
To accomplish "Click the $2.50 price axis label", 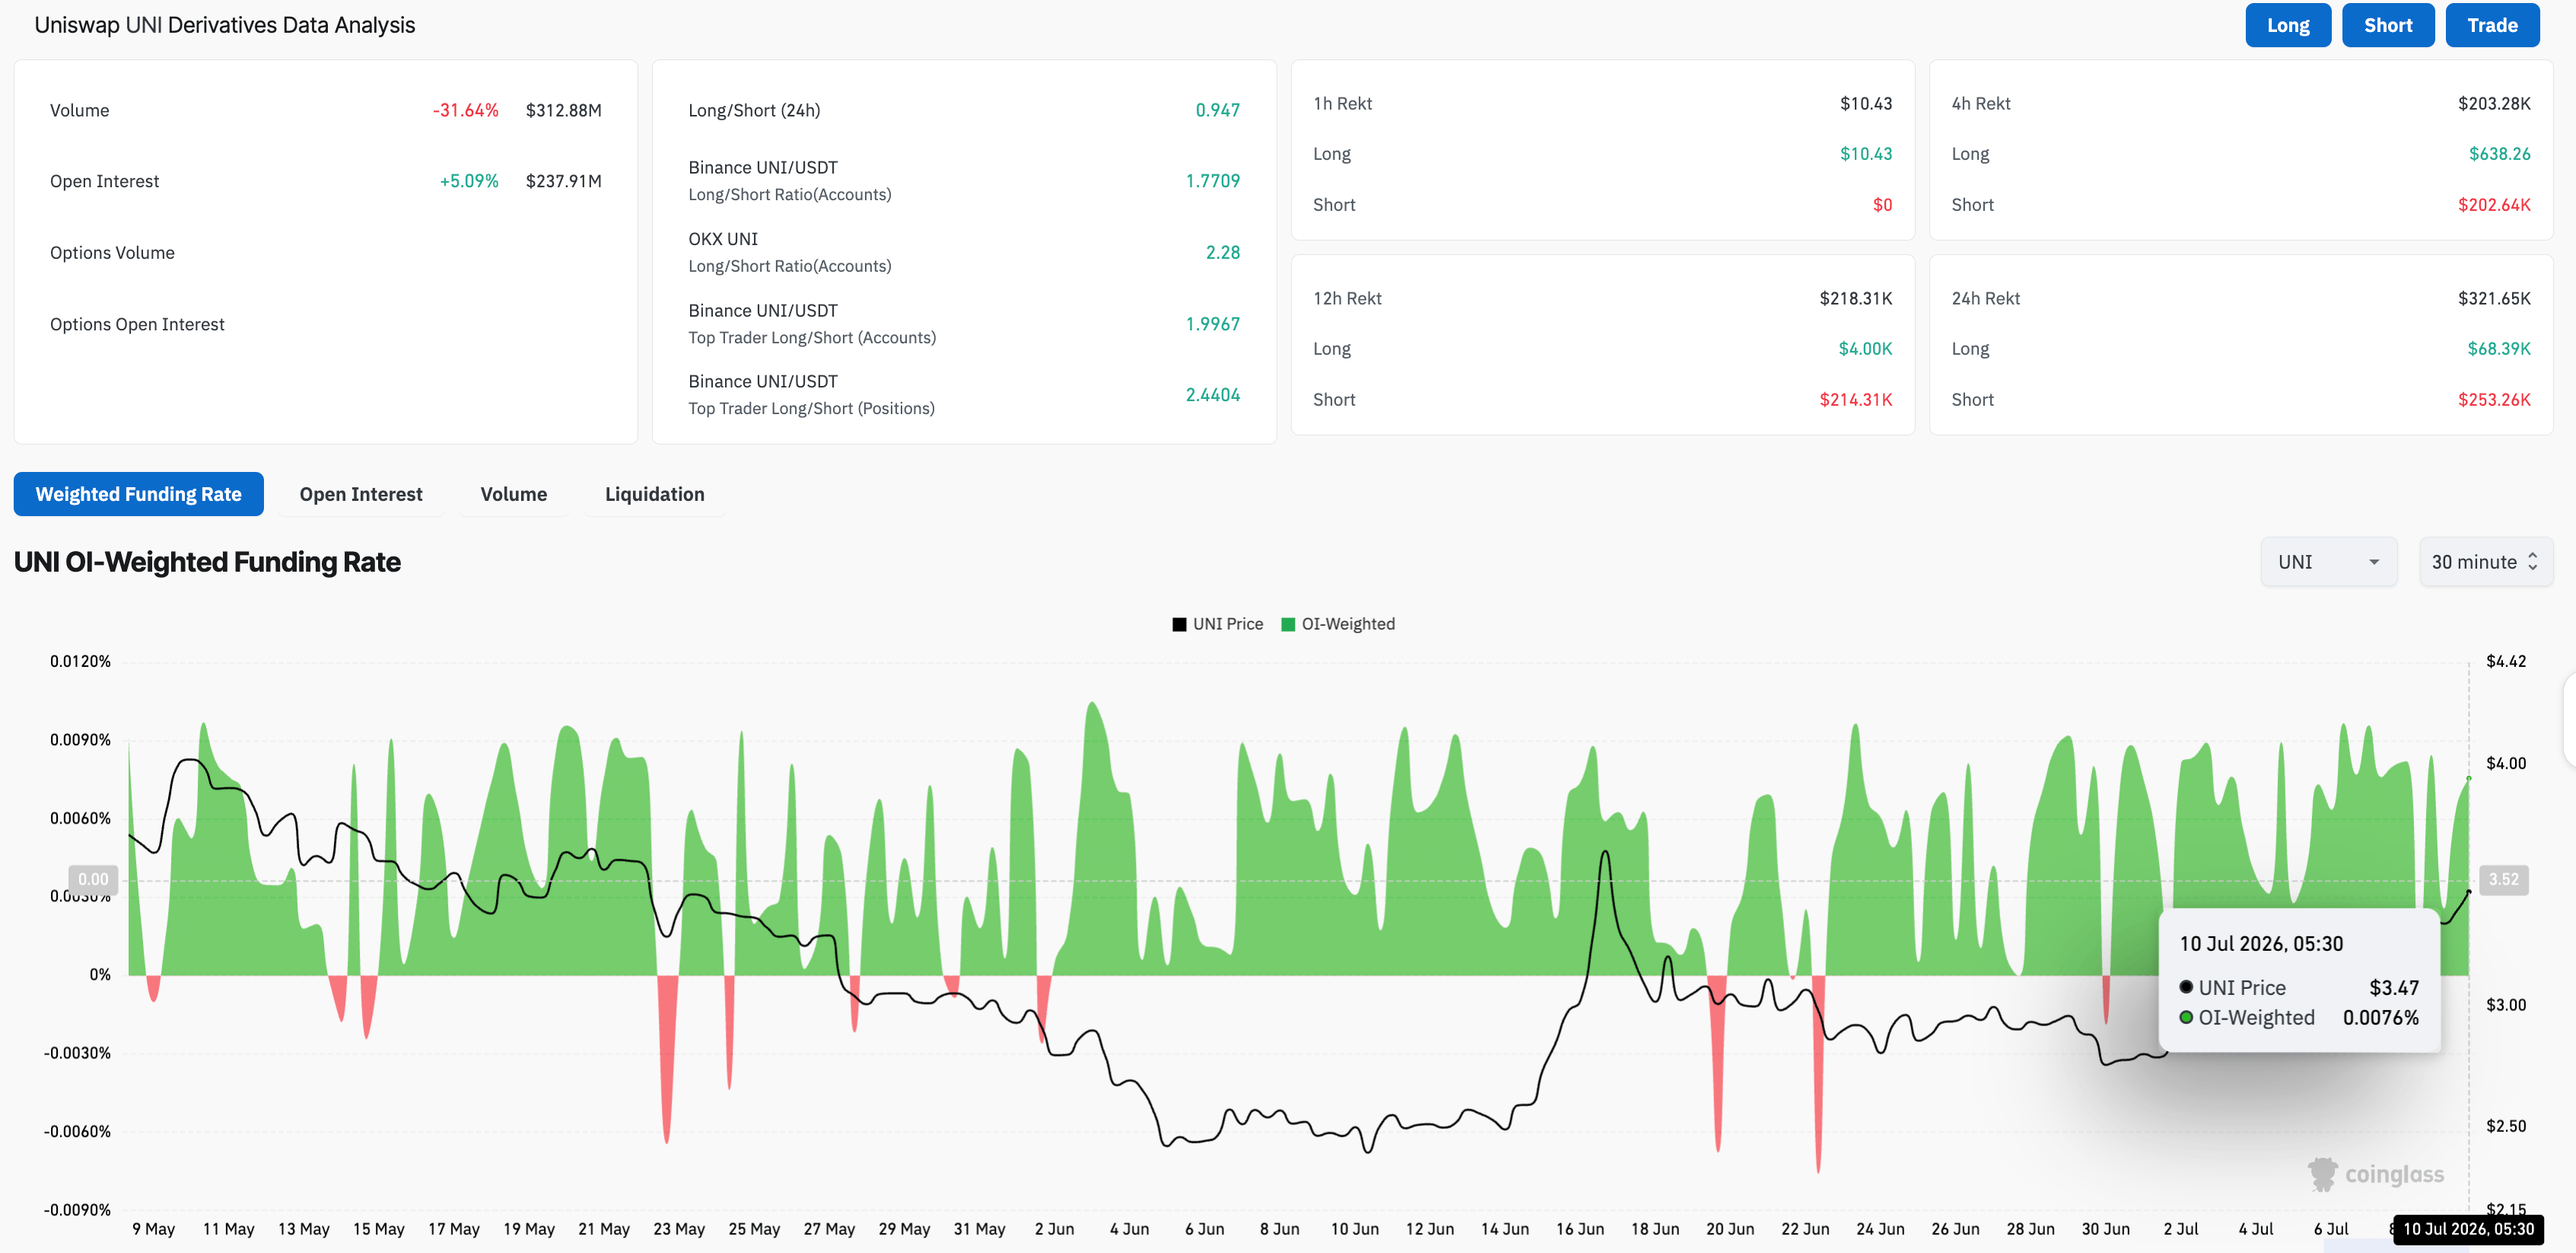I will pos(2505,1126).
